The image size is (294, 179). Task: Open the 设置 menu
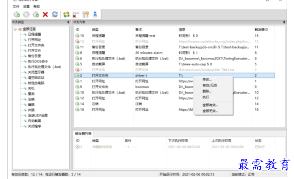(26, 6)
